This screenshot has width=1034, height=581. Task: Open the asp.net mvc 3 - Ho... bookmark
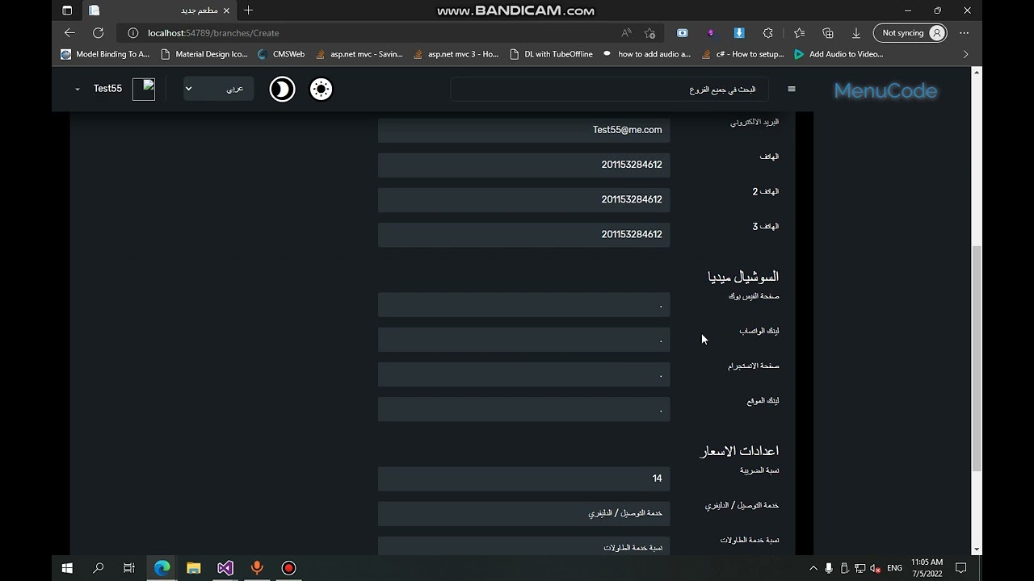pyautogui.click(x=456, y=54)
